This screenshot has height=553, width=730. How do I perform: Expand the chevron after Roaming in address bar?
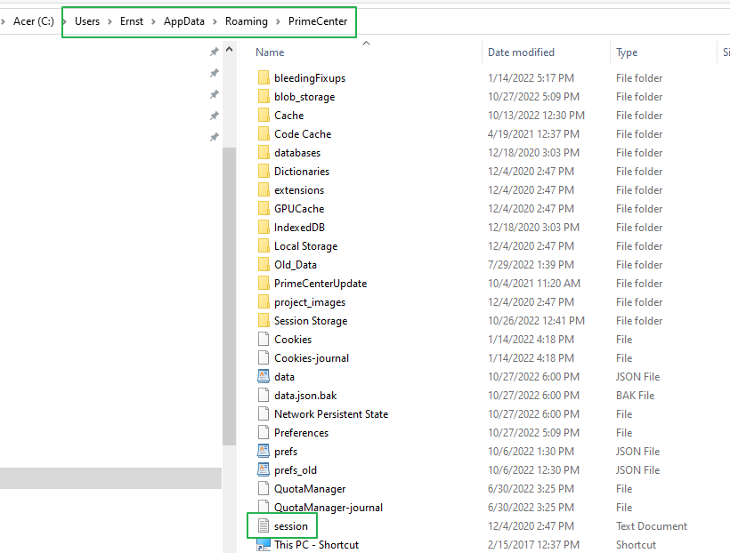[x=278, y=21]
